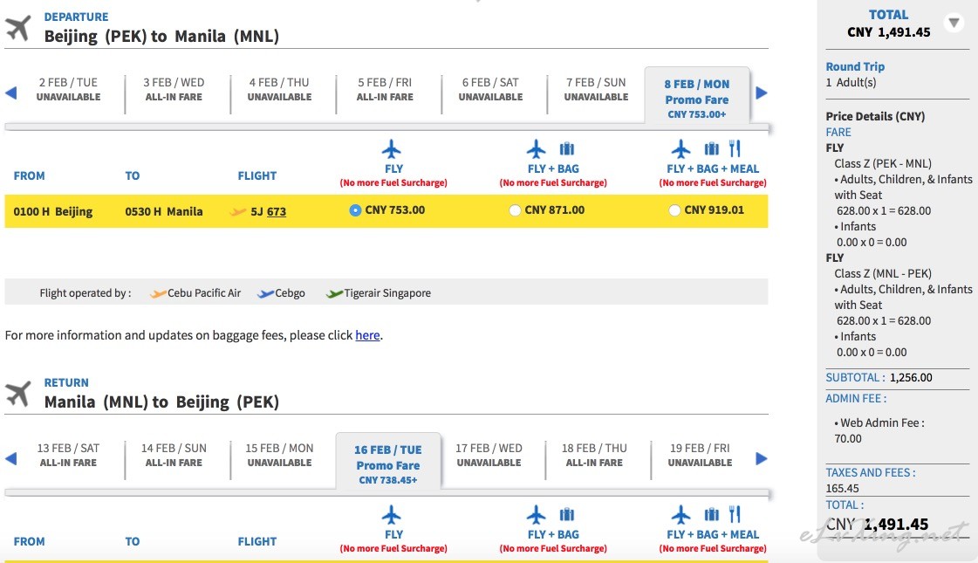This screenshot has width=978, height=563.
Task: Select the 3 FEB / WED departure date tab
Action: (174, 89)
